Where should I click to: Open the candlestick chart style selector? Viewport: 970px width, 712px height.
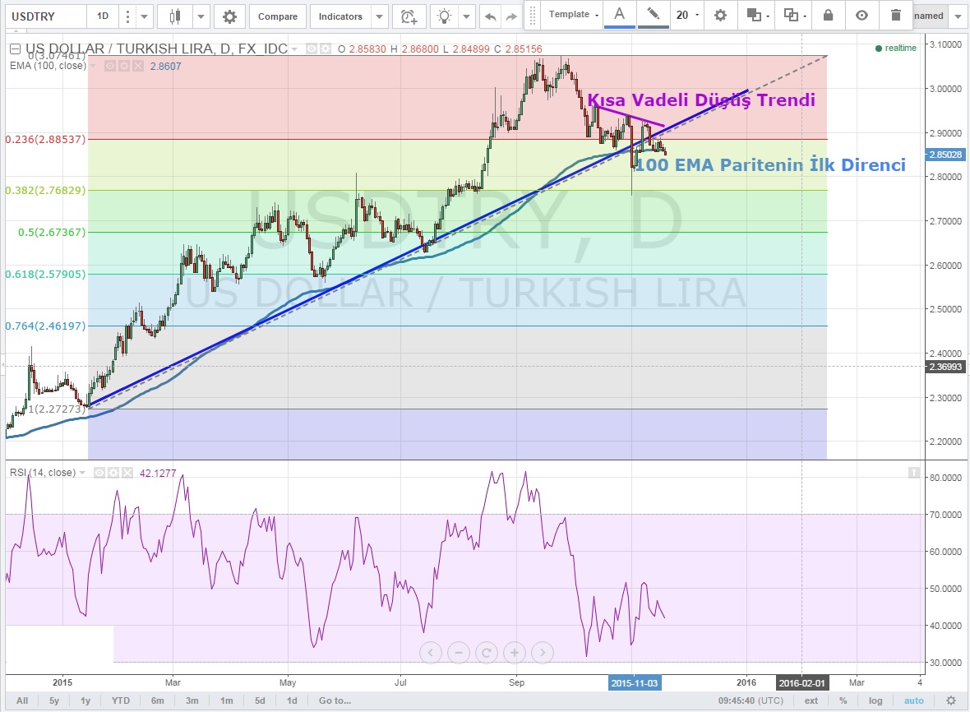[x=174, y=16]
